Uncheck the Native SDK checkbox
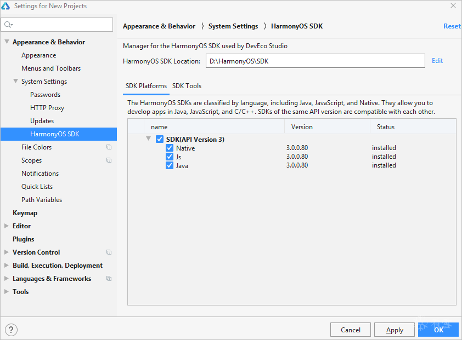This screenshot has width=462, height=340. tap(170, 148)
